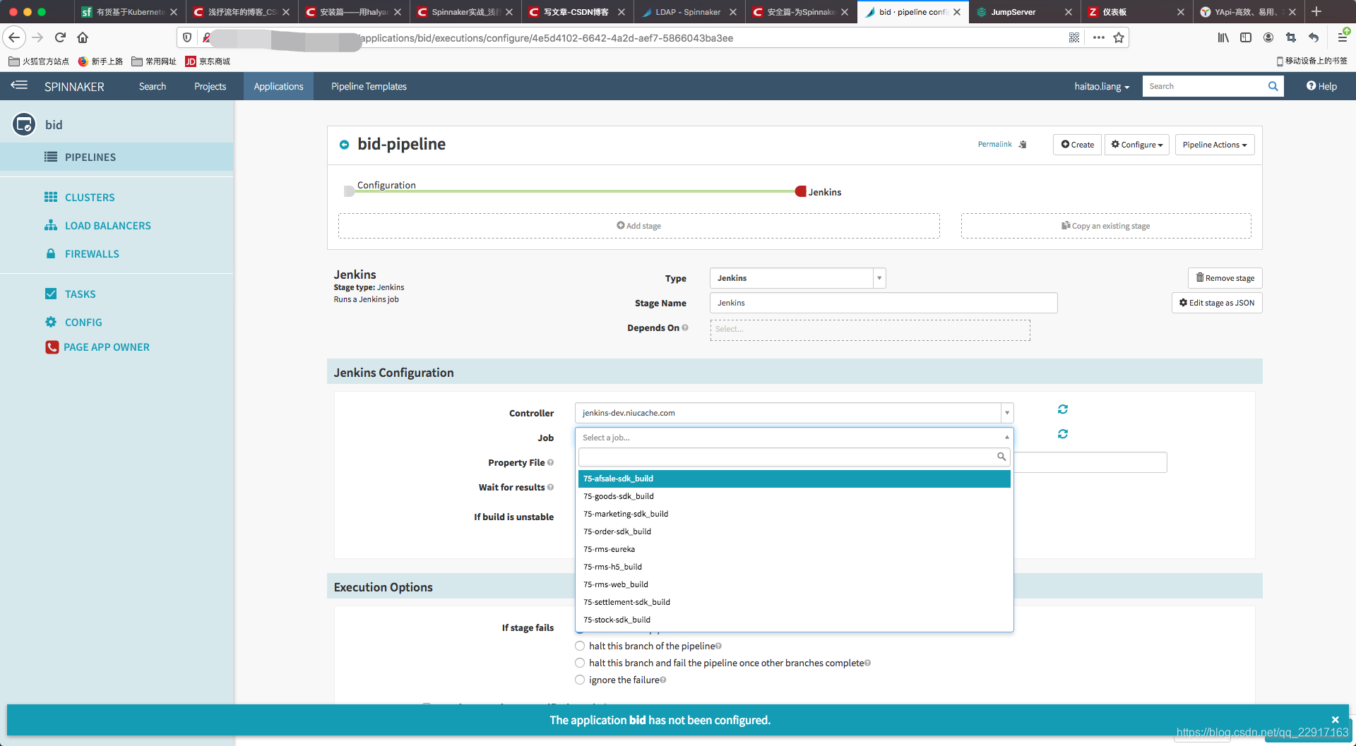Click Copy an existing stage
This screenshot has height=746, width=1356.
1105,226
